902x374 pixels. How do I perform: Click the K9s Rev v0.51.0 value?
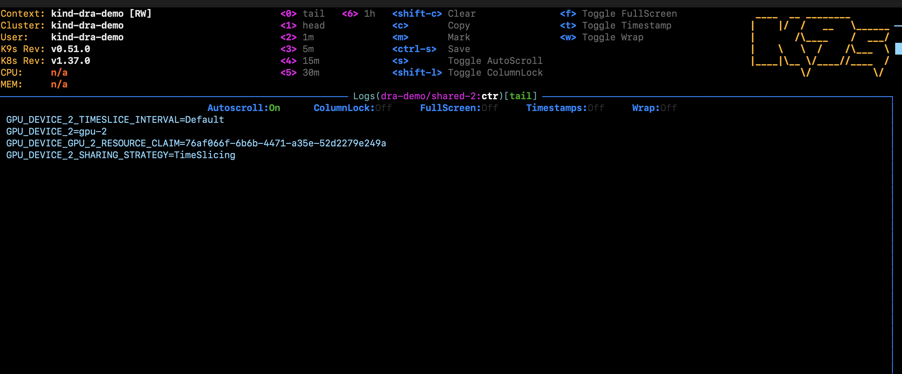point(71,49)
